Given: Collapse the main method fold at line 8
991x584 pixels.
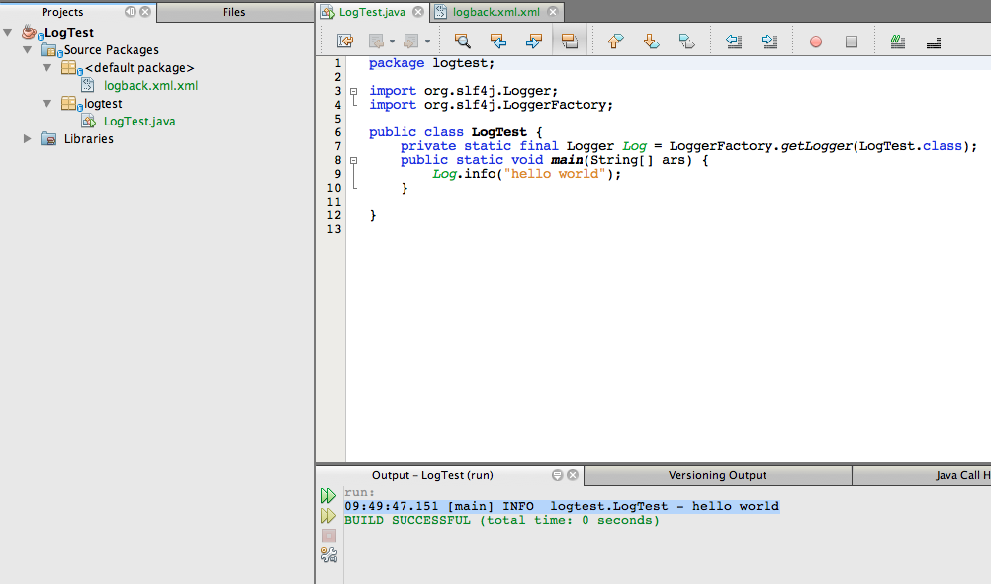Looking at the screenshot, I should click(x=353, y=160).
